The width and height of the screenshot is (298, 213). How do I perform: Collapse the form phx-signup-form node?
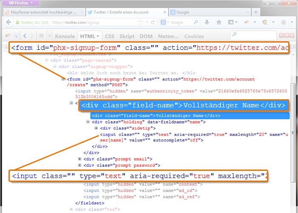click(x=63, y=79)
